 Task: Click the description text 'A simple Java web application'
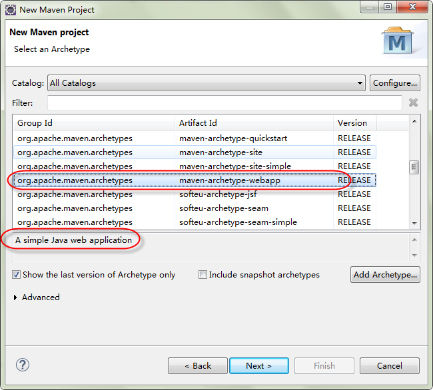coord(73,240)
